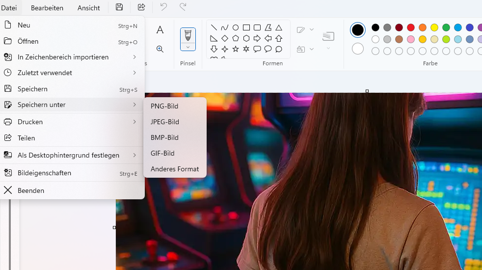Select the oval shape tool
This screenshot has width=482, height=270.
point(236,27)
